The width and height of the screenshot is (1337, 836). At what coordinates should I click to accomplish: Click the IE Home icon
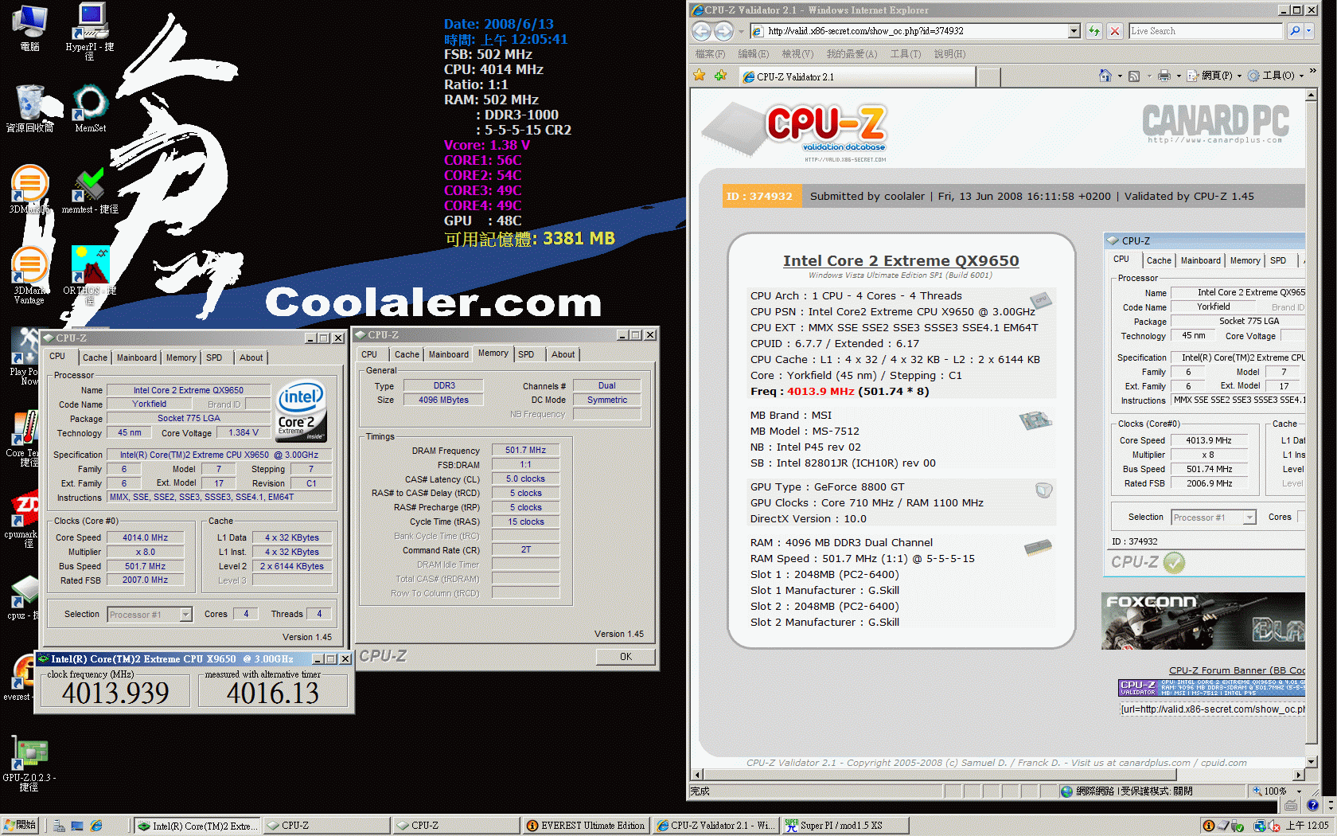point(1105,76)
